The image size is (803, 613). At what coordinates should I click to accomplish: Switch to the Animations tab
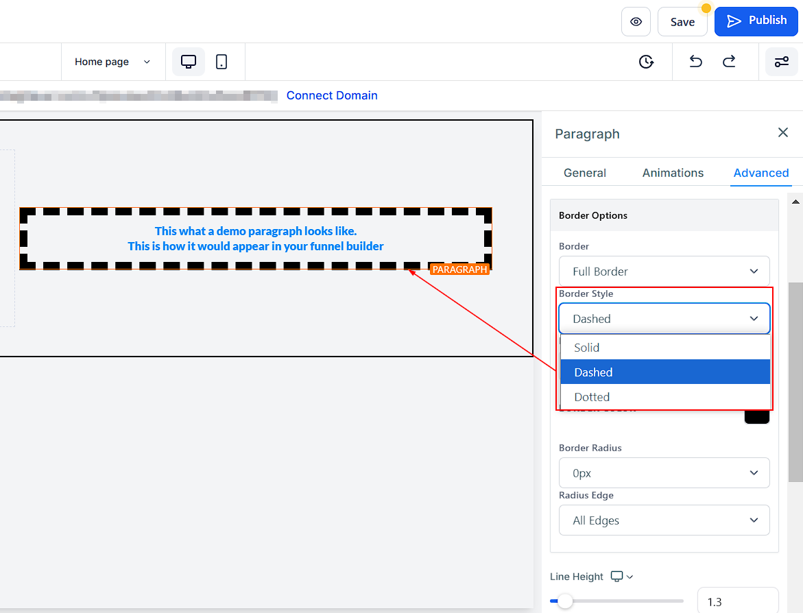673,173
